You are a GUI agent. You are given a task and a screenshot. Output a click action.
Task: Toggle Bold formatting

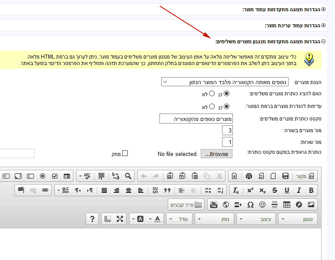click(x=311, y=190)
